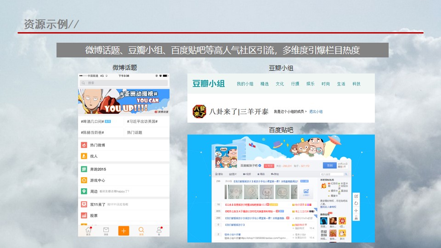Image resolution: width=441 pixels, height=248 pixels.
Task: Open the 行摄 tab in Douban
Action: 295,84
